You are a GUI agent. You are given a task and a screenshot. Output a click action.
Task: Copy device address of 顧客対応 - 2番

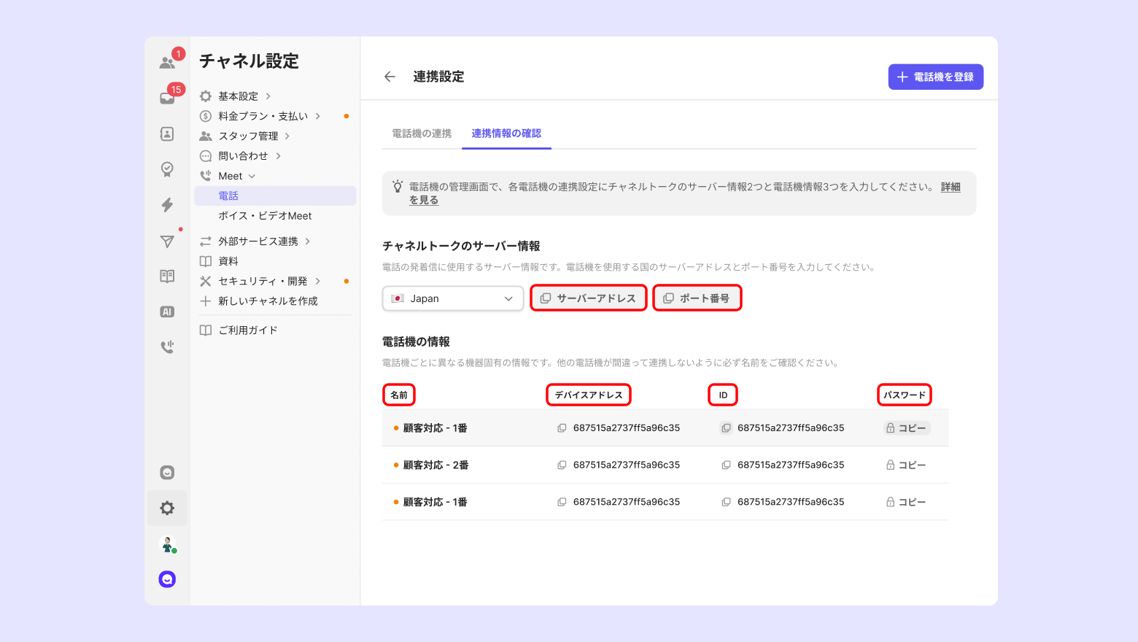click(x=562, y=465)
